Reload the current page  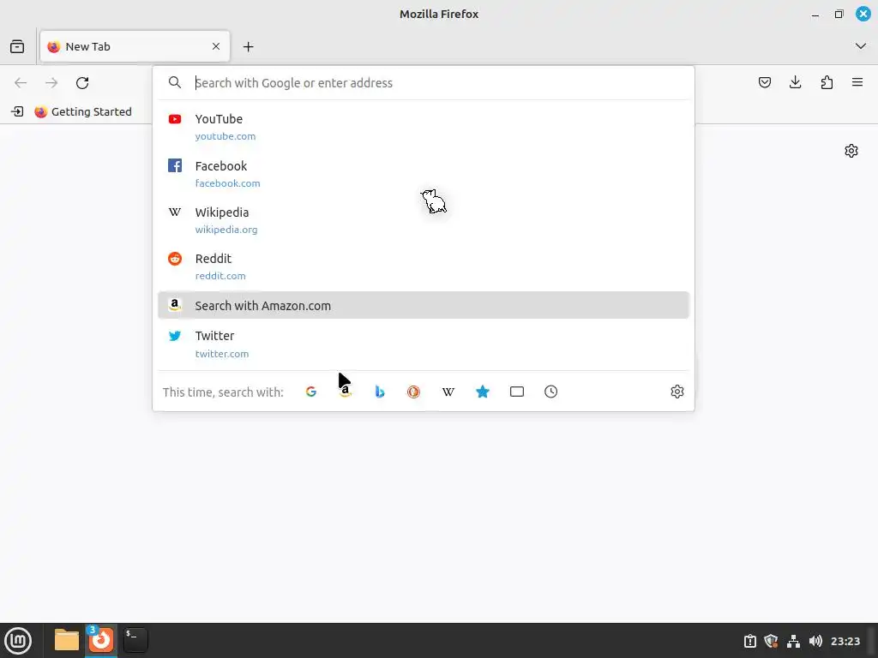pyautogui.click(x=82, y=83)
